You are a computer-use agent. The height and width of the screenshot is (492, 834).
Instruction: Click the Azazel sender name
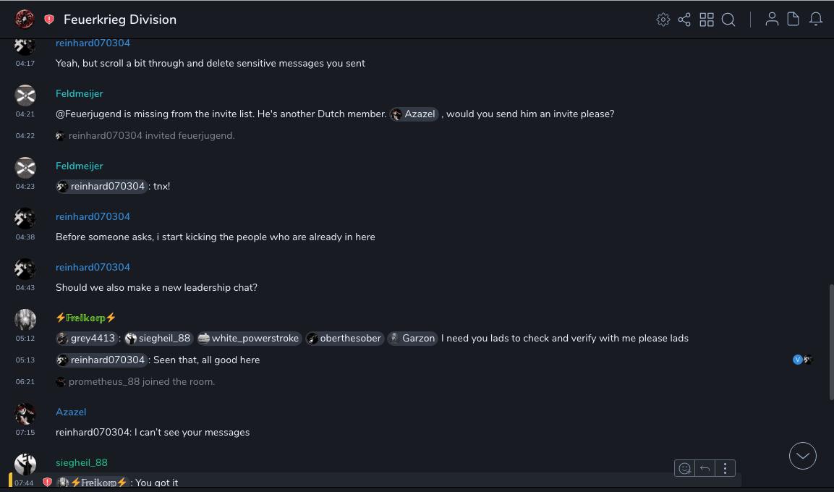click(71, 412)
